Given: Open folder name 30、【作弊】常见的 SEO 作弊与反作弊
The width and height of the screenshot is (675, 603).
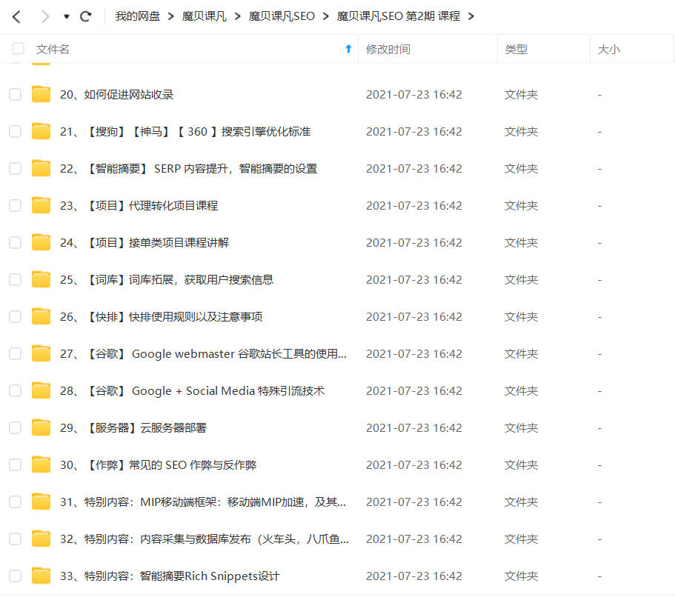Looking at the screenshot, I should (x=158, y=464).
